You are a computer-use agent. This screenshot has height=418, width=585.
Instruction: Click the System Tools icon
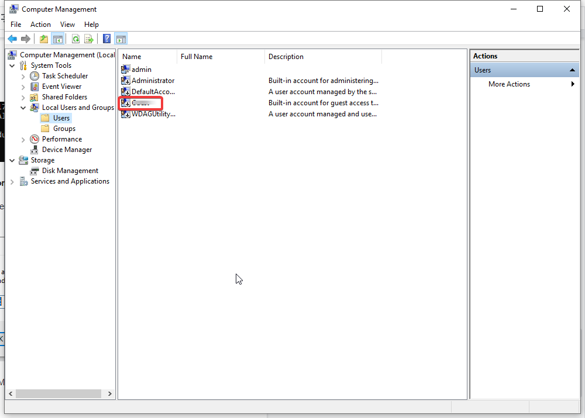tap(23, 65)
